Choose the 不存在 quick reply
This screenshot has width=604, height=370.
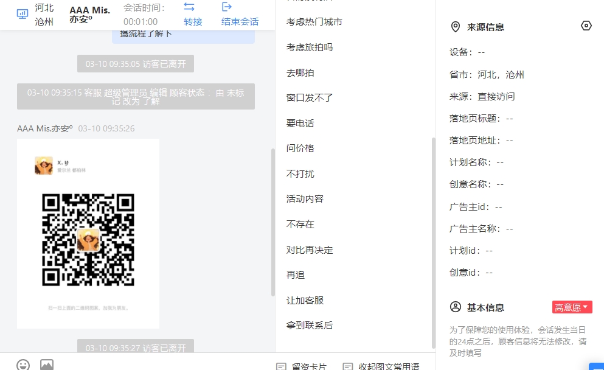tap(300, 225)
